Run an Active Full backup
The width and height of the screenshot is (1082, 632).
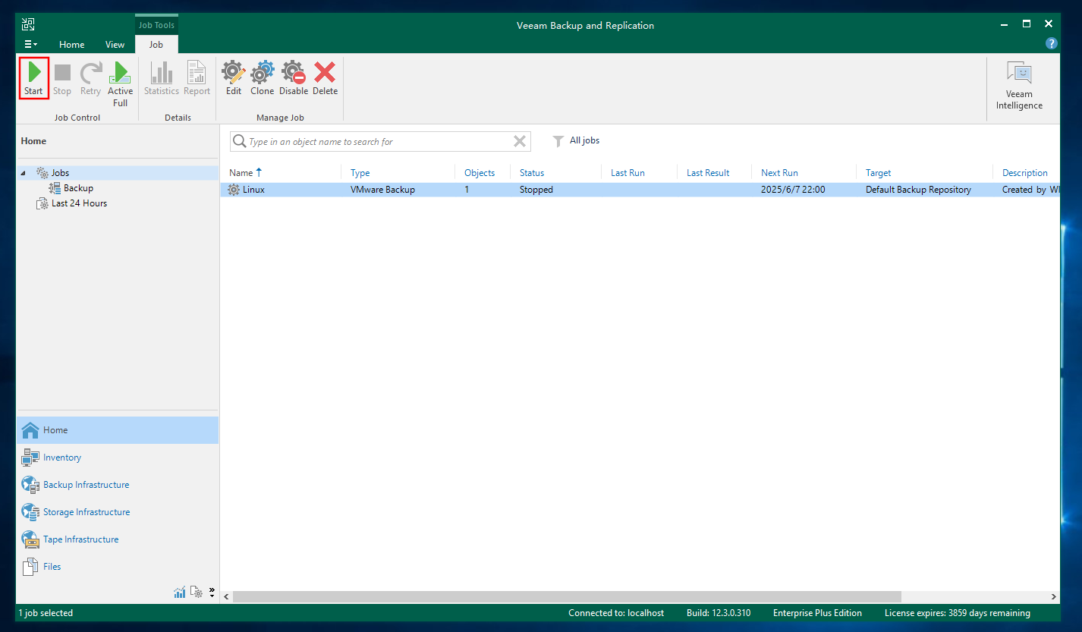[120, 83]
